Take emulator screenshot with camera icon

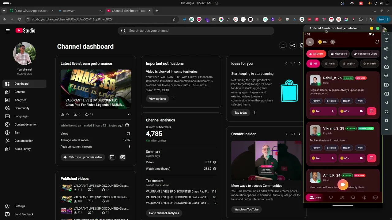click(x=386, y=67)
